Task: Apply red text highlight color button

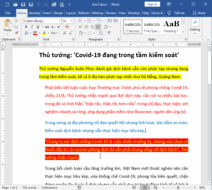Action: click(35, 33)
